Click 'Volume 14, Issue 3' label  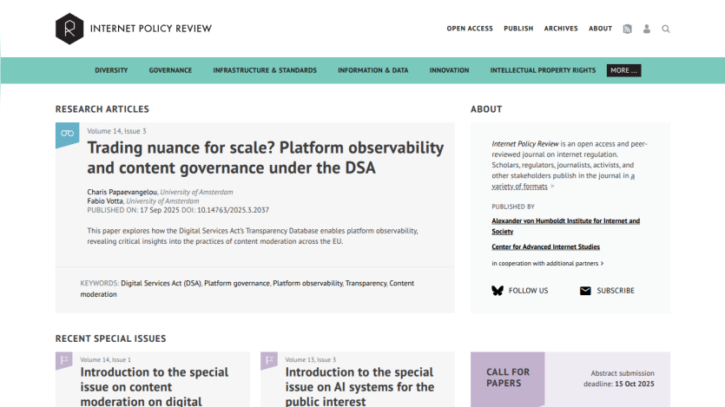click(x=116, y=131)
